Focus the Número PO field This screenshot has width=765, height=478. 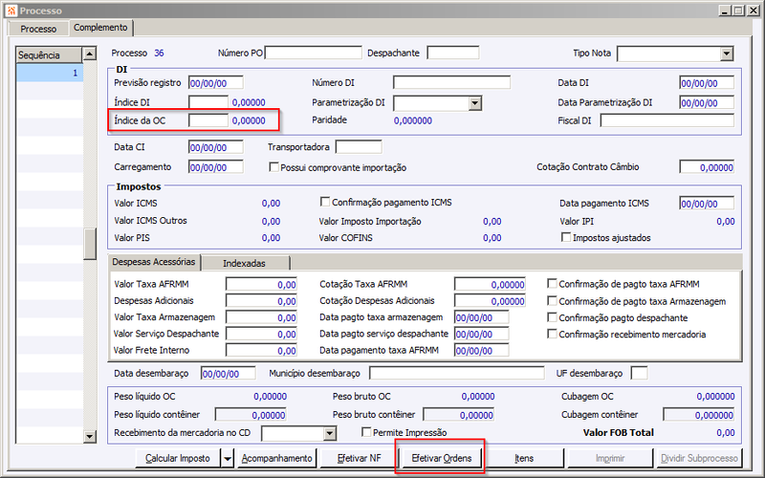click(x=314, y=53)
